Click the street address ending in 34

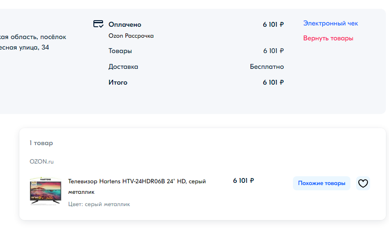point(24,47)
